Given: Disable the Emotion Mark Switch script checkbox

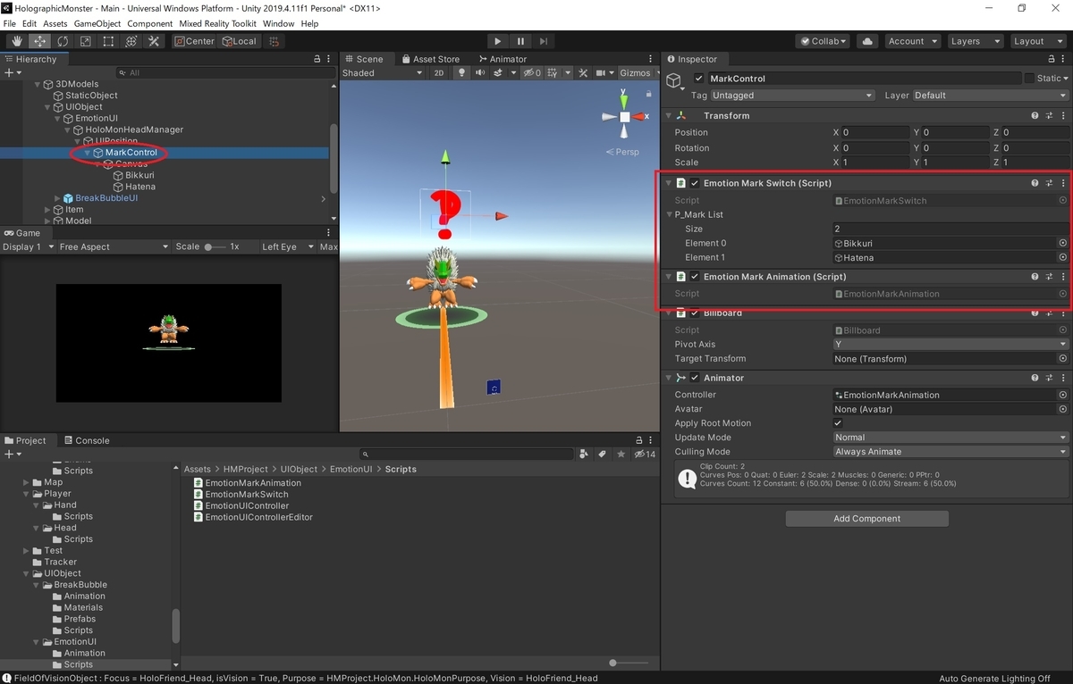Looking at the screenshot, I should (x=695, y=183).
